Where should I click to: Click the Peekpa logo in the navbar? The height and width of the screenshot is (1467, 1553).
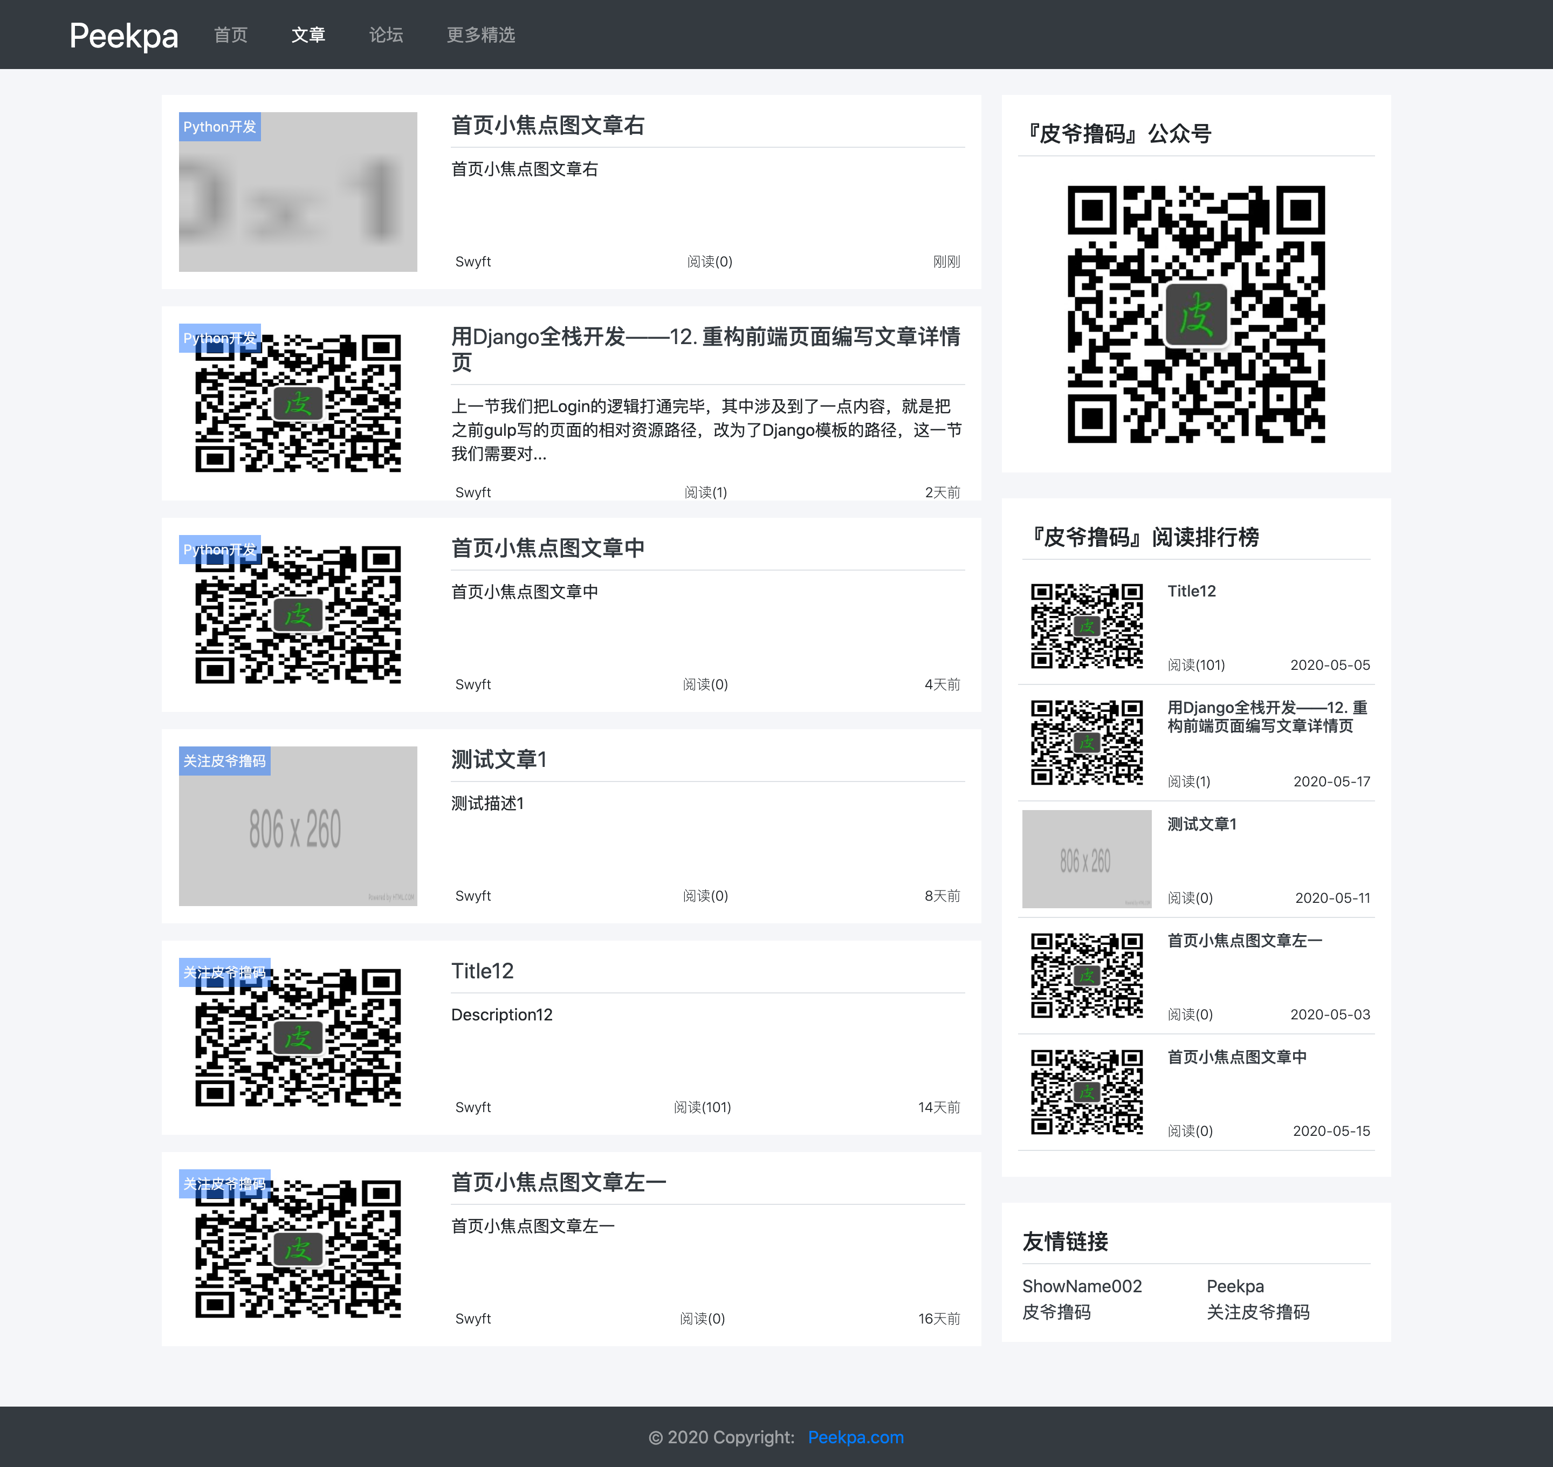point(123,35)
